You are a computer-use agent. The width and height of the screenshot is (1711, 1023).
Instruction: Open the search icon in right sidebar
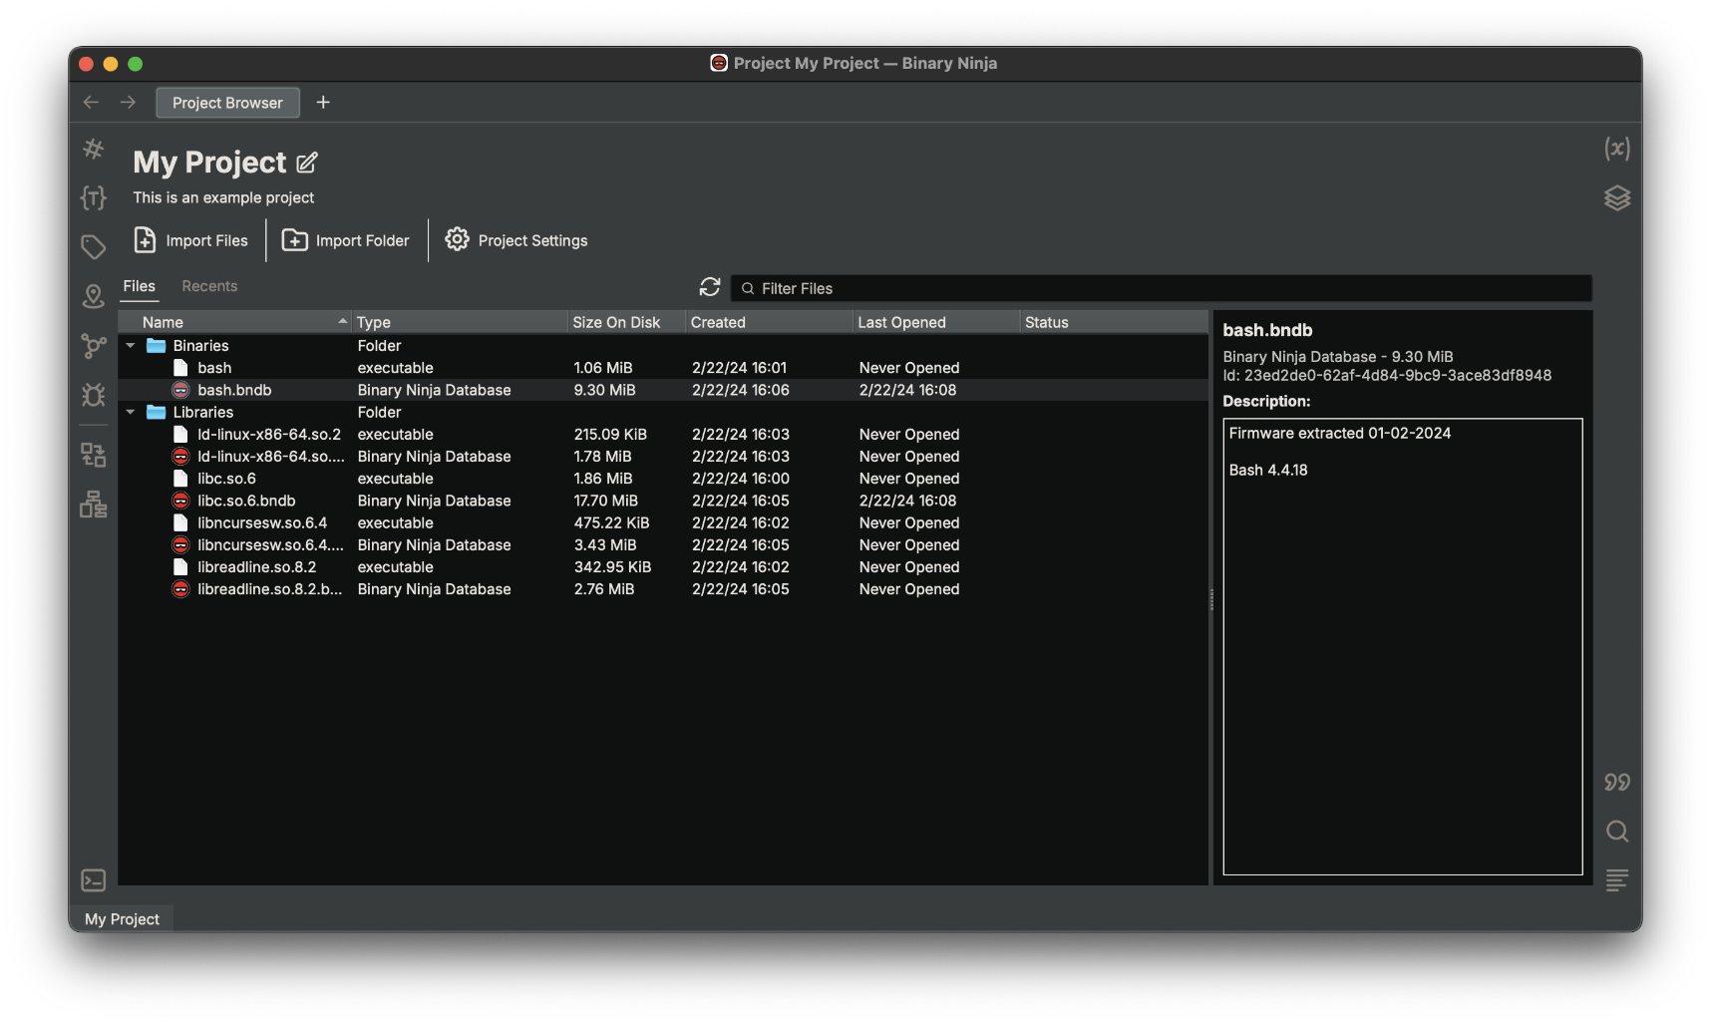point(1616,832)
